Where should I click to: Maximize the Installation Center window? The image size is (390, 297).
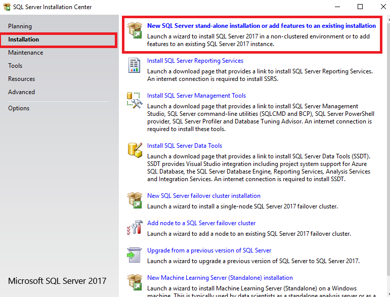pyautogui.click(x=360, y=7)
